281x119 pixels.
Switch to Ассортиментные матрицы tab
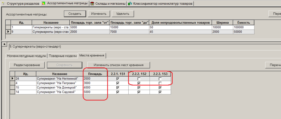click(x=65, y=3)
